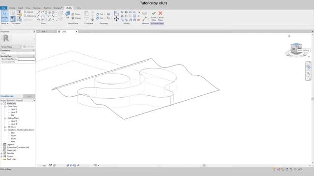314x176 pixels.
Task: Open the Family: Mass type selector dropdown
Action: pyautogui.click(x=11, y=47)
